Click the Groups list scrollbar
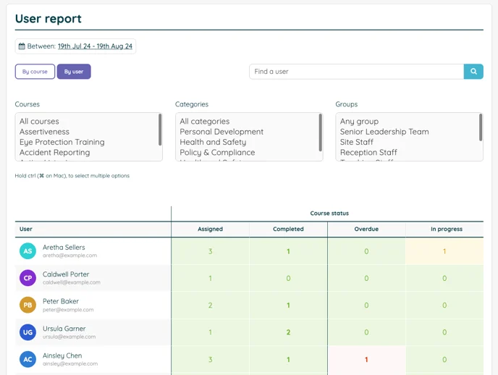 [x=481, y=129]
